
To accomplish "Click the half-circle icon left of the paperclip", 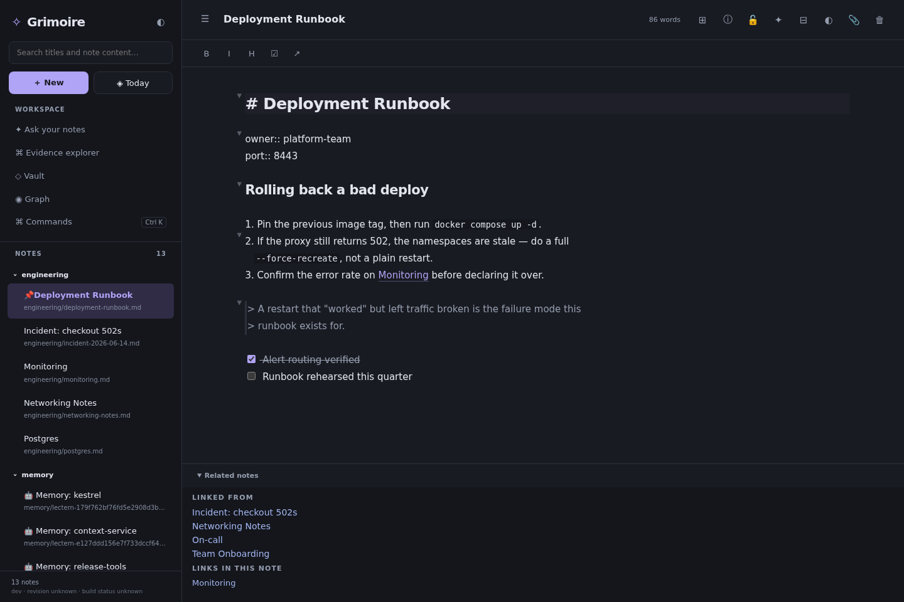I will tap(829, 20).
